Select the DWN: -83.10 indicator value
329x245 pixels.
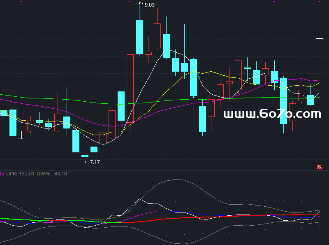click(52, 174)
